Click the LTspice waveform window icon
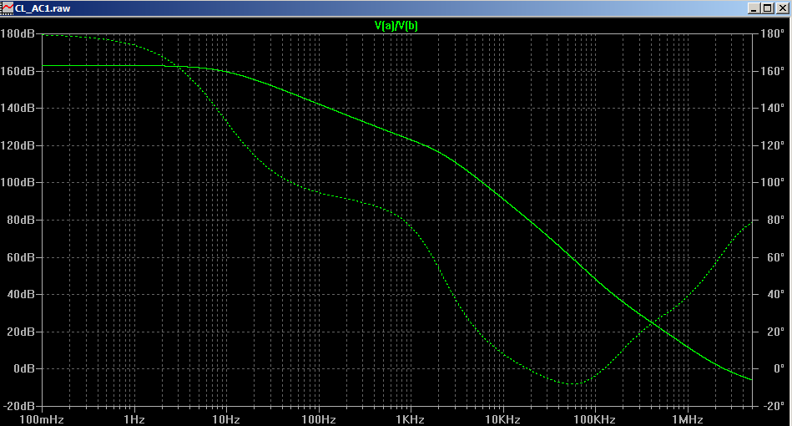The image size is (792, 426). pyautogui.click(x=7, y=8)
